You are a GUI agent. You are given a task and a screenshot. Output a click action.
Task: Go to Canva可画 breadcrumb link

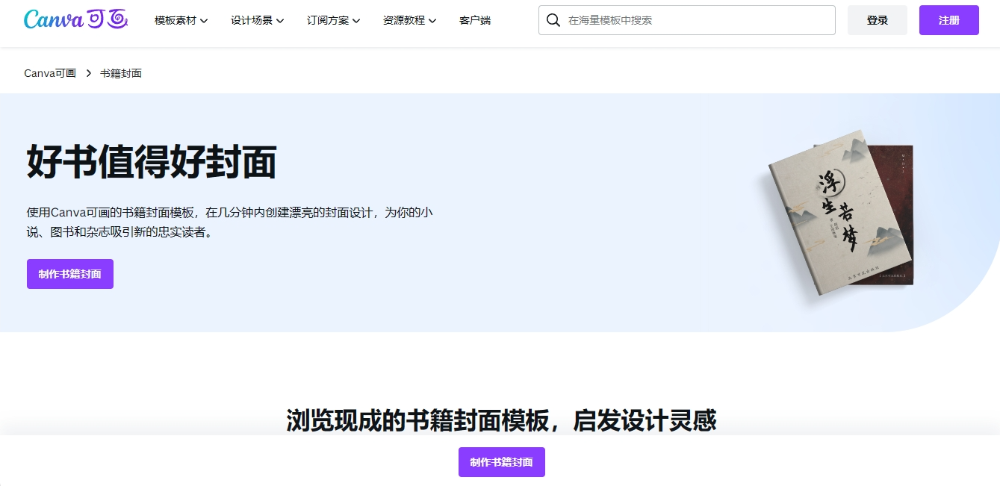(50, 73)
